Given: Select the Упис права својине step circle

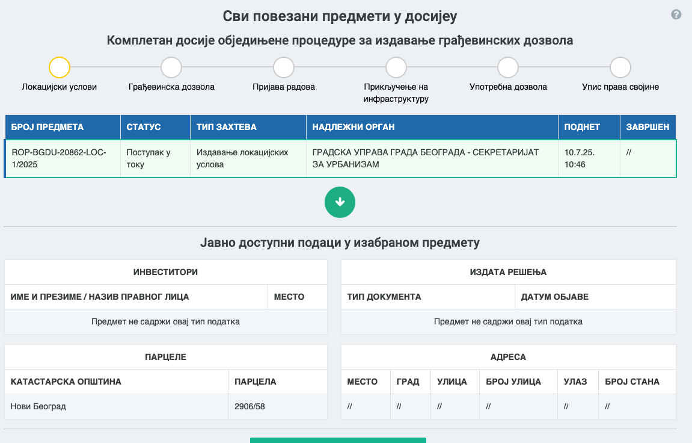Looking at the screenshot, I should [x=620, y=67].
